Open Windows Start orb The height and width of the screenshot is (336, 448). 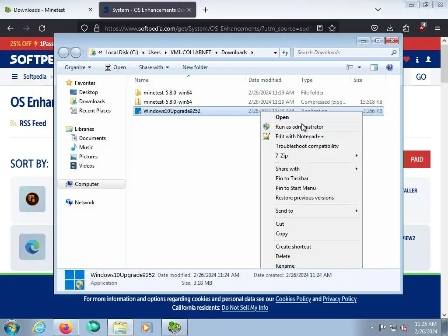click(x=12, y=328)
